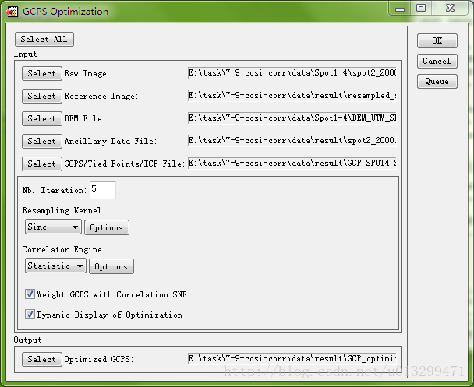Select the GCPS/Tied Points/ICP file
The width and height of the screenshot is (474, 387).
[42, 164]
